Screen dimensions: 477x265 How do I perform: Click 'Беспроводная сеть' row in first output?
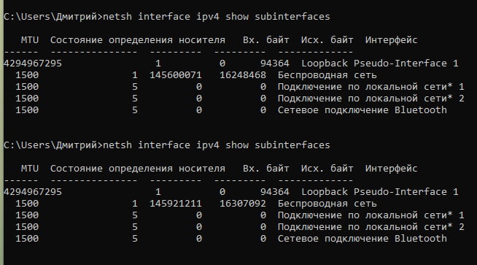pos(327,75)
